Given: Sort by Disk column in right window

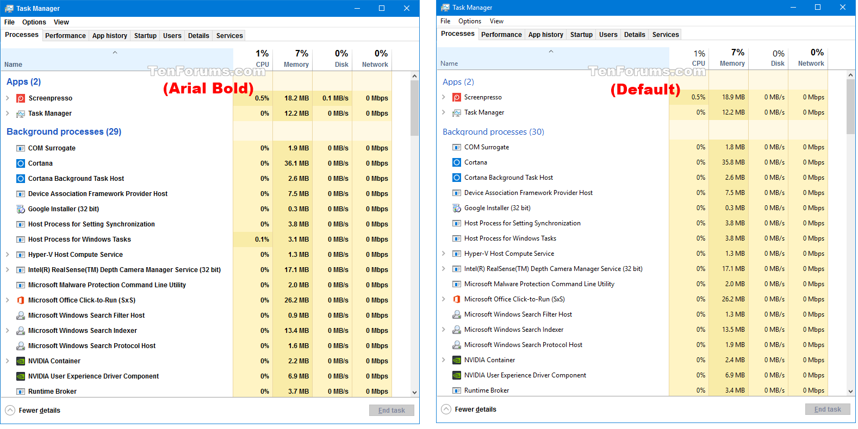Looking at the screenshot, I should [768, 58].
